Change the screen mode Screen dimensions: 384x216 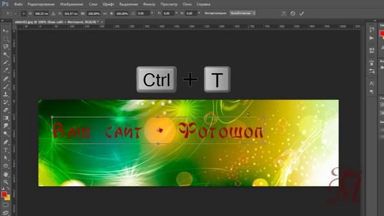tap(5, 213)
